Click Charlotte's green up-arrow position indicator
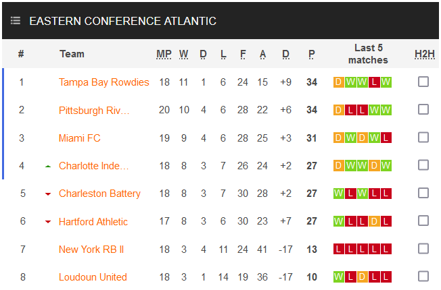 point(48,166)
